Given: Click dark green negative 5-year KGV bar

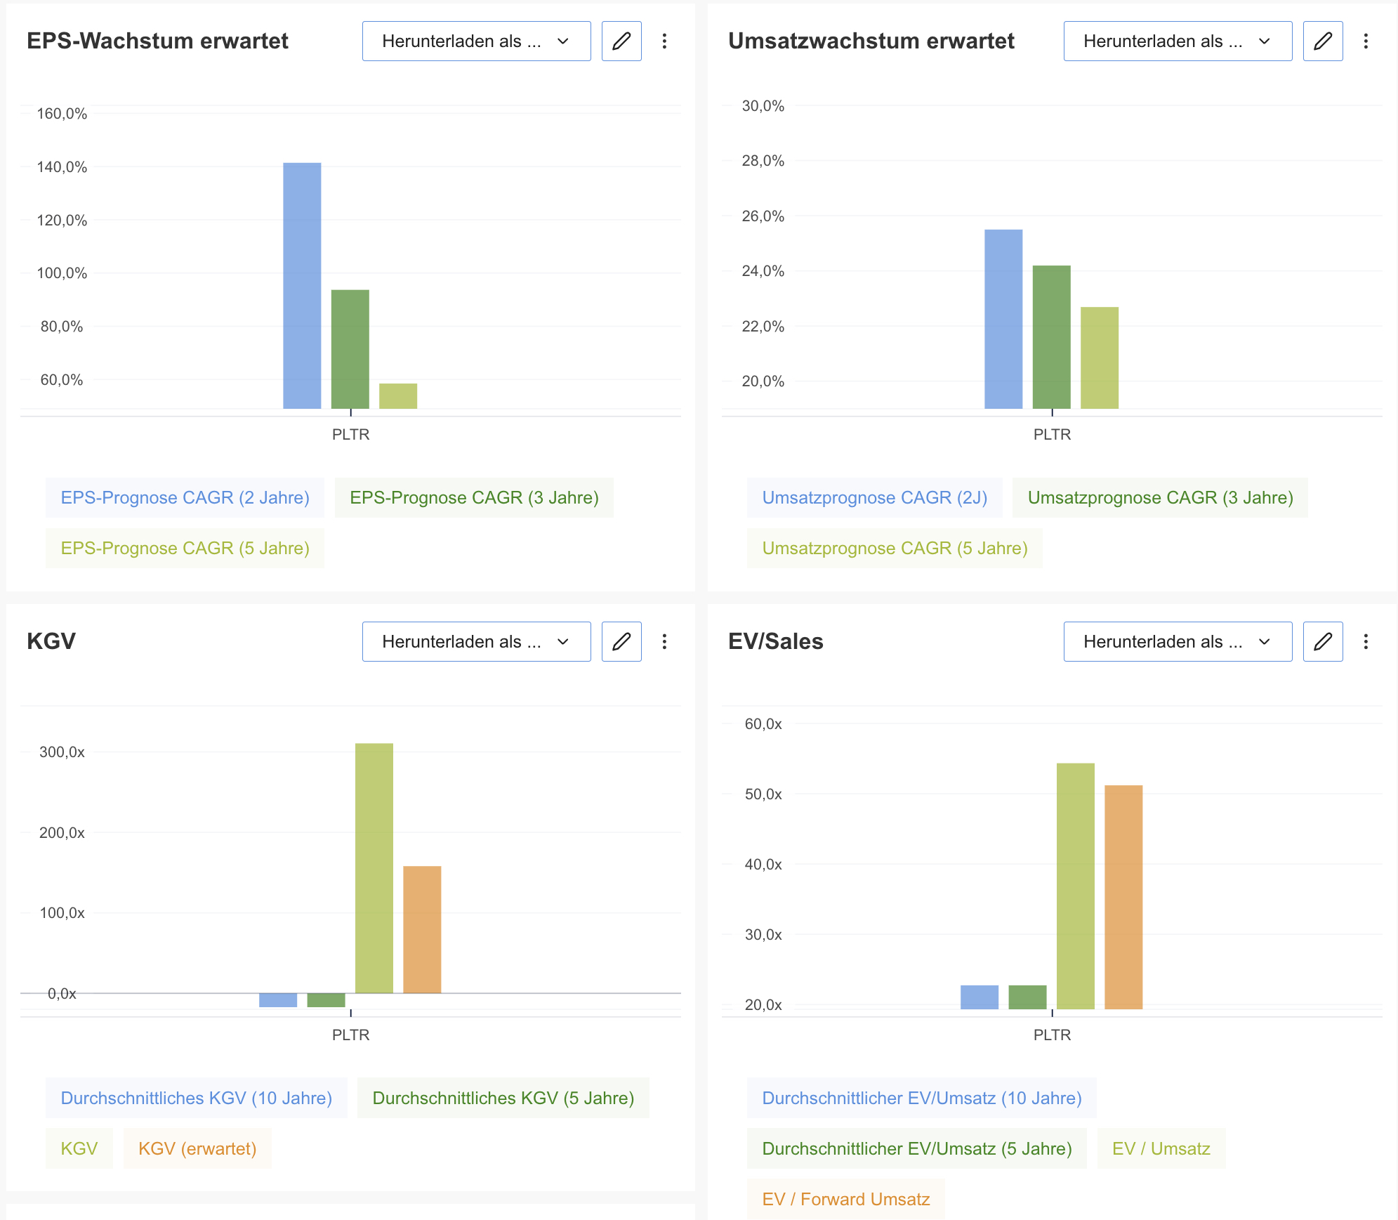Looking at the screenshot, I should pyautogui.click(x=326, y=1000).
